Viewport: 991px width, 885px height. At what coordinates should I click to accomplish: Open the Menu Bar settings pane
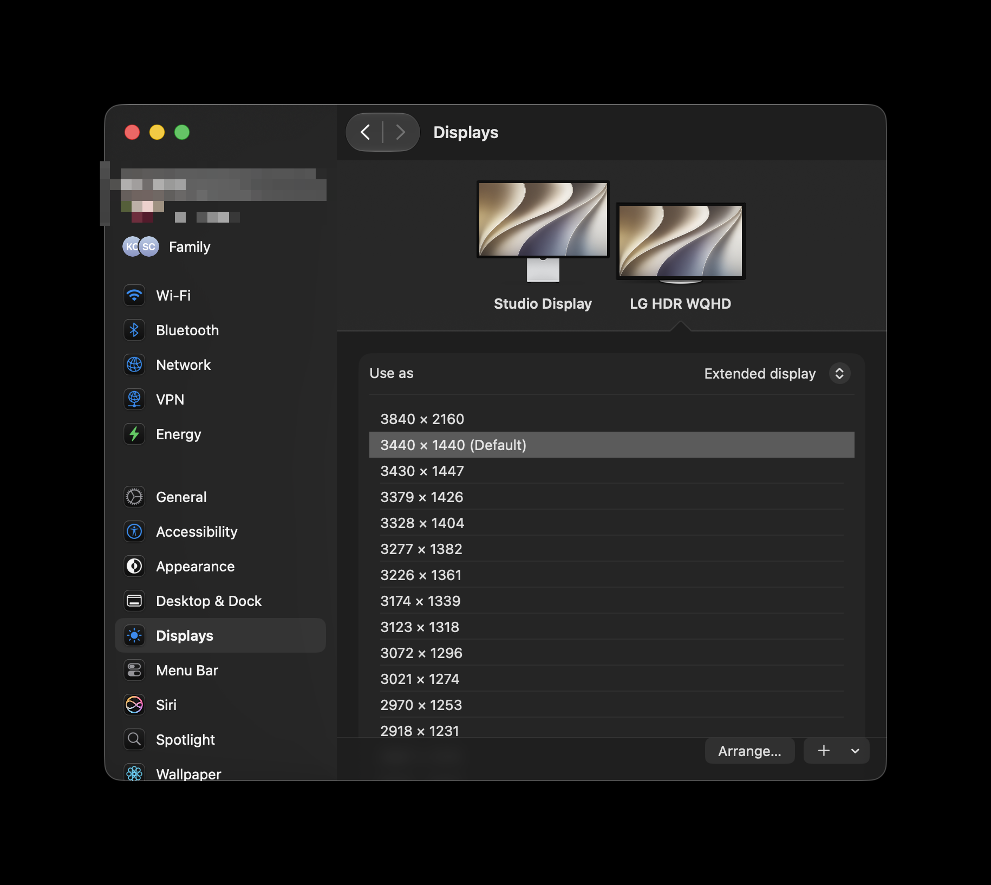[x=220, y=671]
